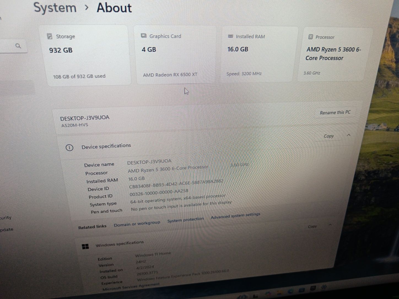399x299 pixels.
Task: Click the Windows logo beside Windows specifications
Action: coord(85,246)
